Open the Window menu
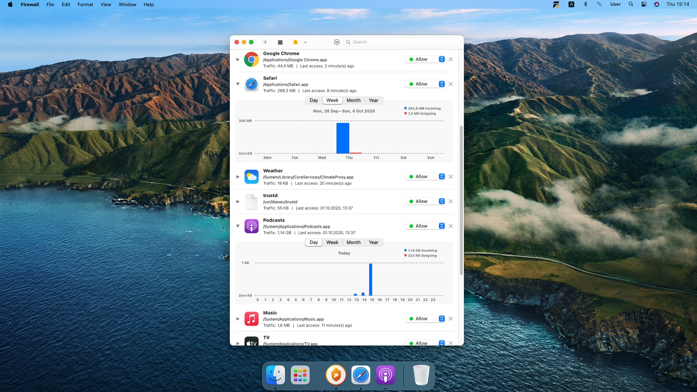Viewport: 697px width, 392px height. pos(127,5)
